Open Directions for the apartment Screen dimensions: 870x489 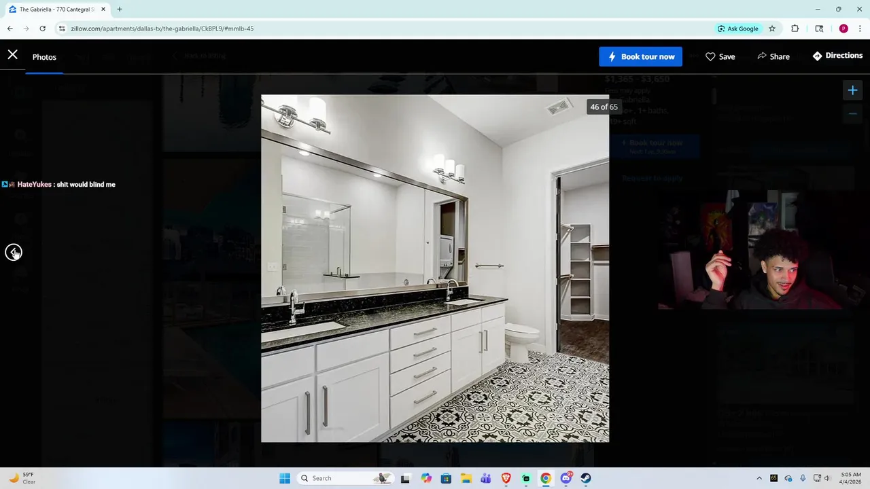pyautogui.click(x=837, y=56)
